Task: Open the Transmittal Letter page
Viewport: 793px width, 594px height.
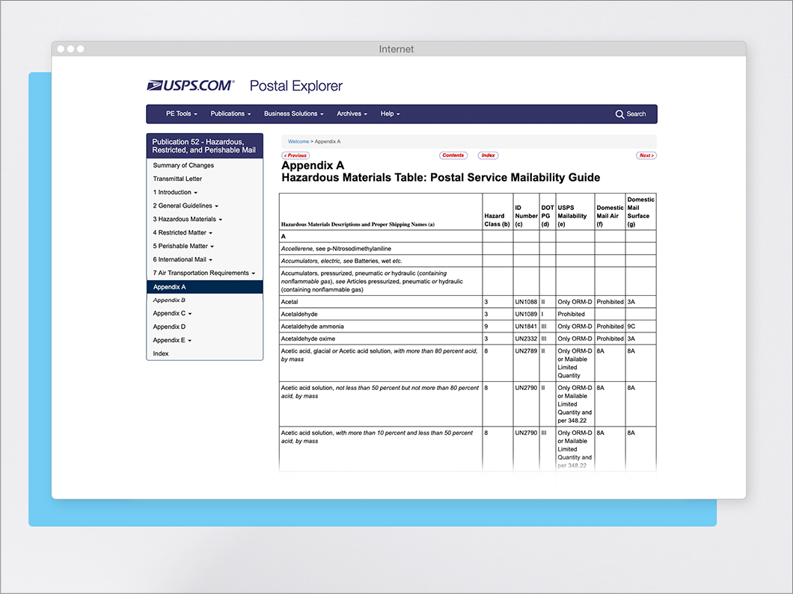Action: coord(177,179)
